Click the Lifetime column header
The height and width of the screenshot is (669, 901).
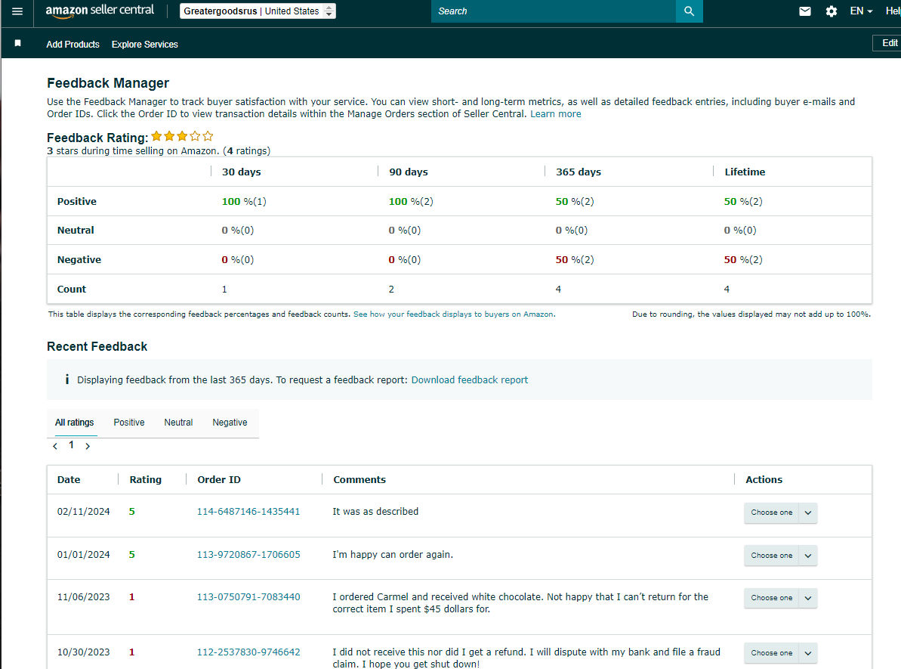tap(745, 172)
